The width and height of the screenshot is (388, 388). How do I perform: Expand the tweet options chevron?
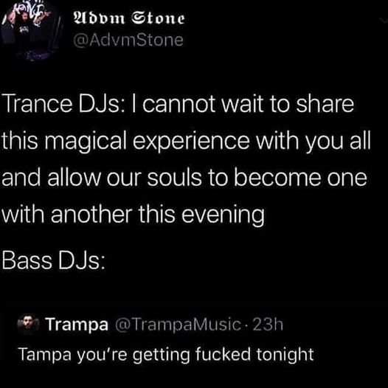tap(384, 21)
